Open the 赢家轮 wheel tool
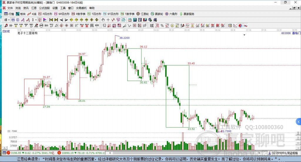This screenshot has width=301, height=162. pos(157,14)
